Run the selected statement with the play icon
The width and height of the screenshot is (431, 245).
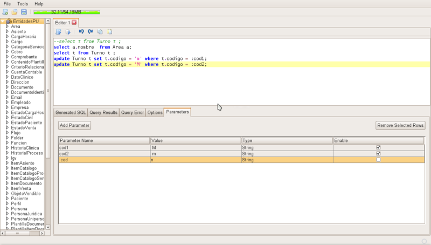(68, 32)
